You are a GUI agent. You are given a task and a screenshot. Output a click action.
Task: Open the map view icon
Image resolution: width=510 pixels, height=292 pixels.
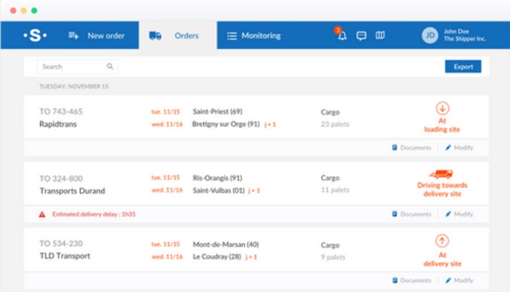pyautogui.click(x=380, y=35)
